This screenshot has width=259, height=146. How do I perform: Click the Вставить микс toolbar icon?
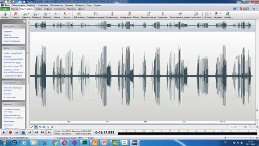(112, 15)
